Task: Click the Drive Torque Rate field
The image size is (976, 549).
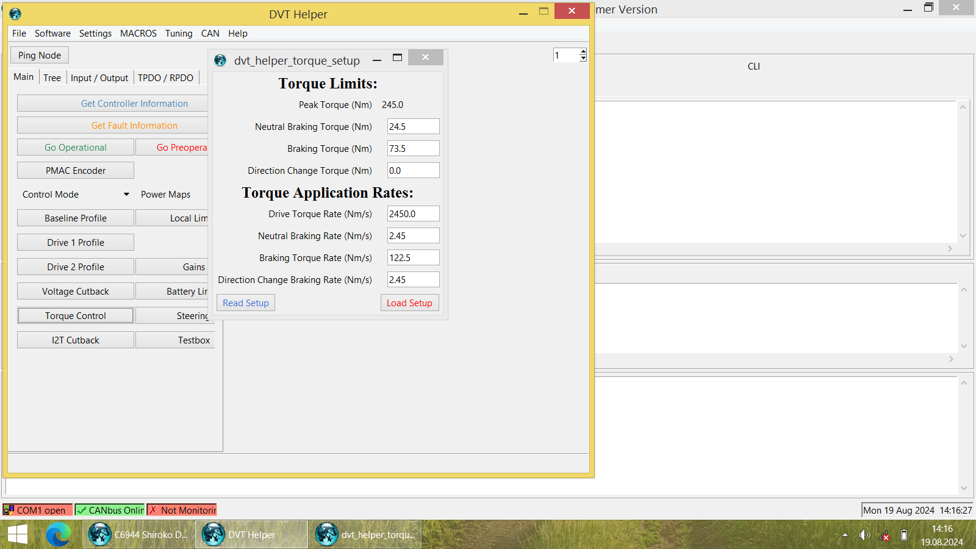Action: (413, 214)
